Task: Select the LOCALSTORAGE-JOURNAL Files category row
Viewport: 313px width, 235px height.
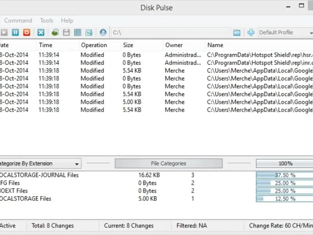Action: [x=39, y=175]
